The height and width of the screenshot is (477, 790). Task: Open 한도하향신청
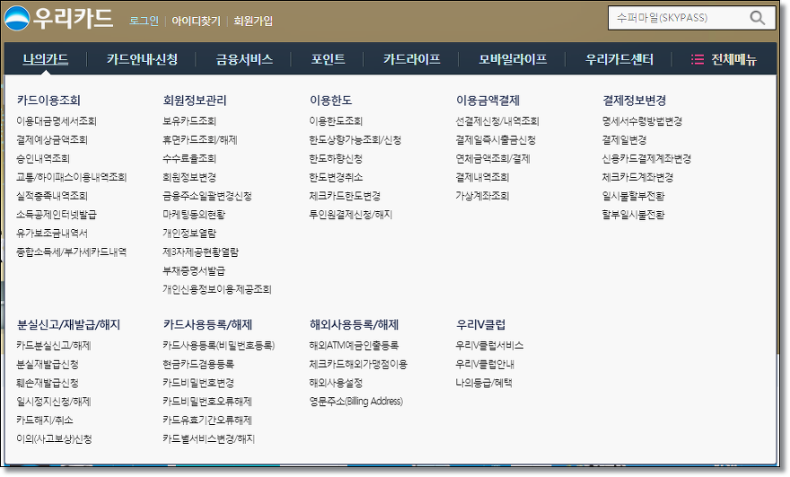[336, 158]
